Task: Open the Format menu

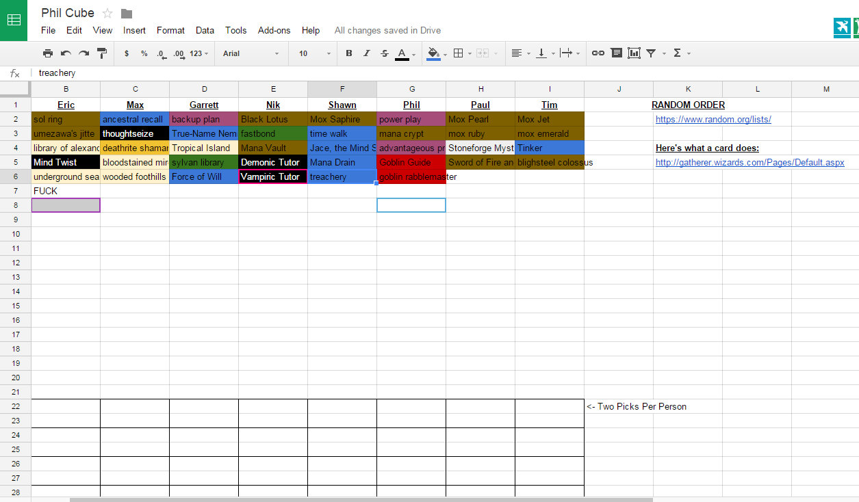Action: tap(170, 30)
